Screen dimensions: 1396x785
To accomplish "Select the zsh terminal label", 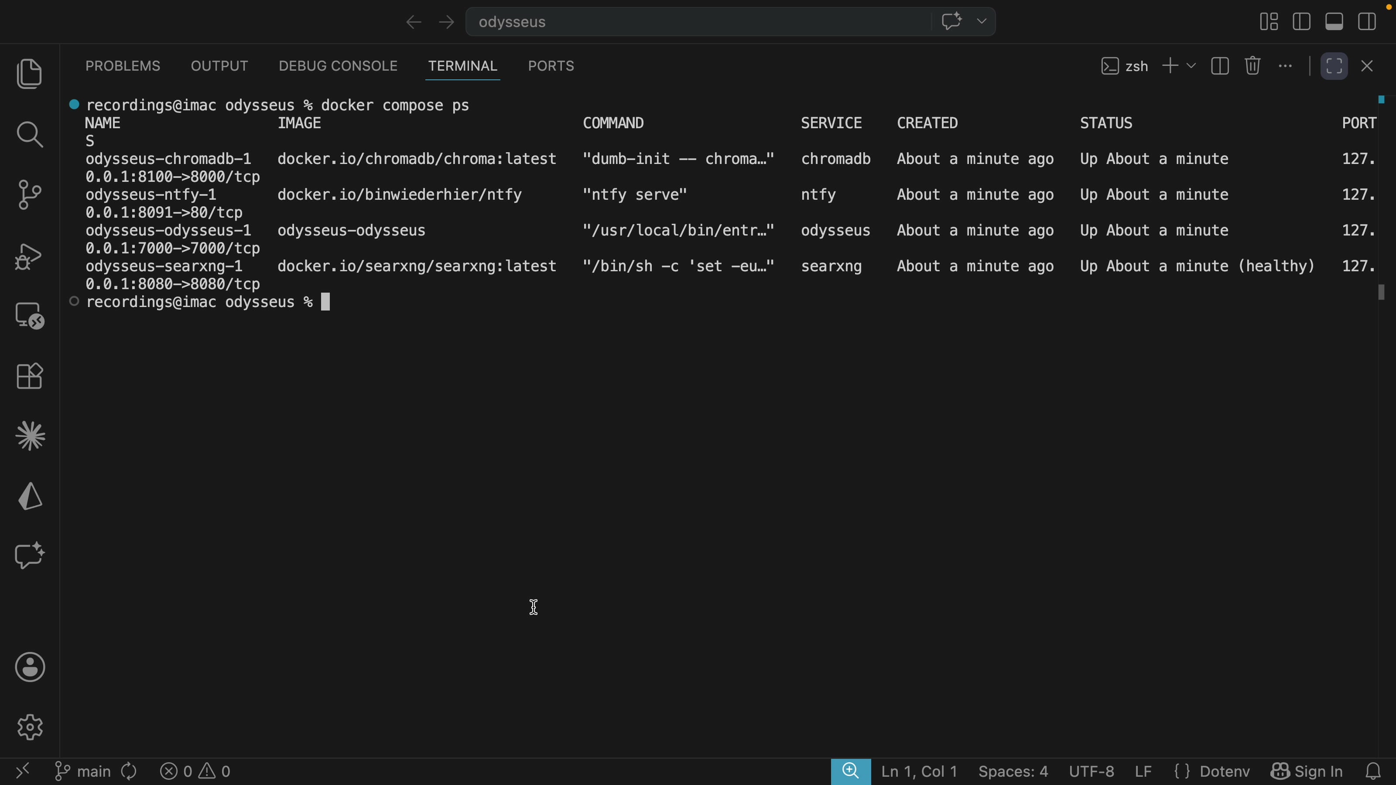I will [1125, 66].
